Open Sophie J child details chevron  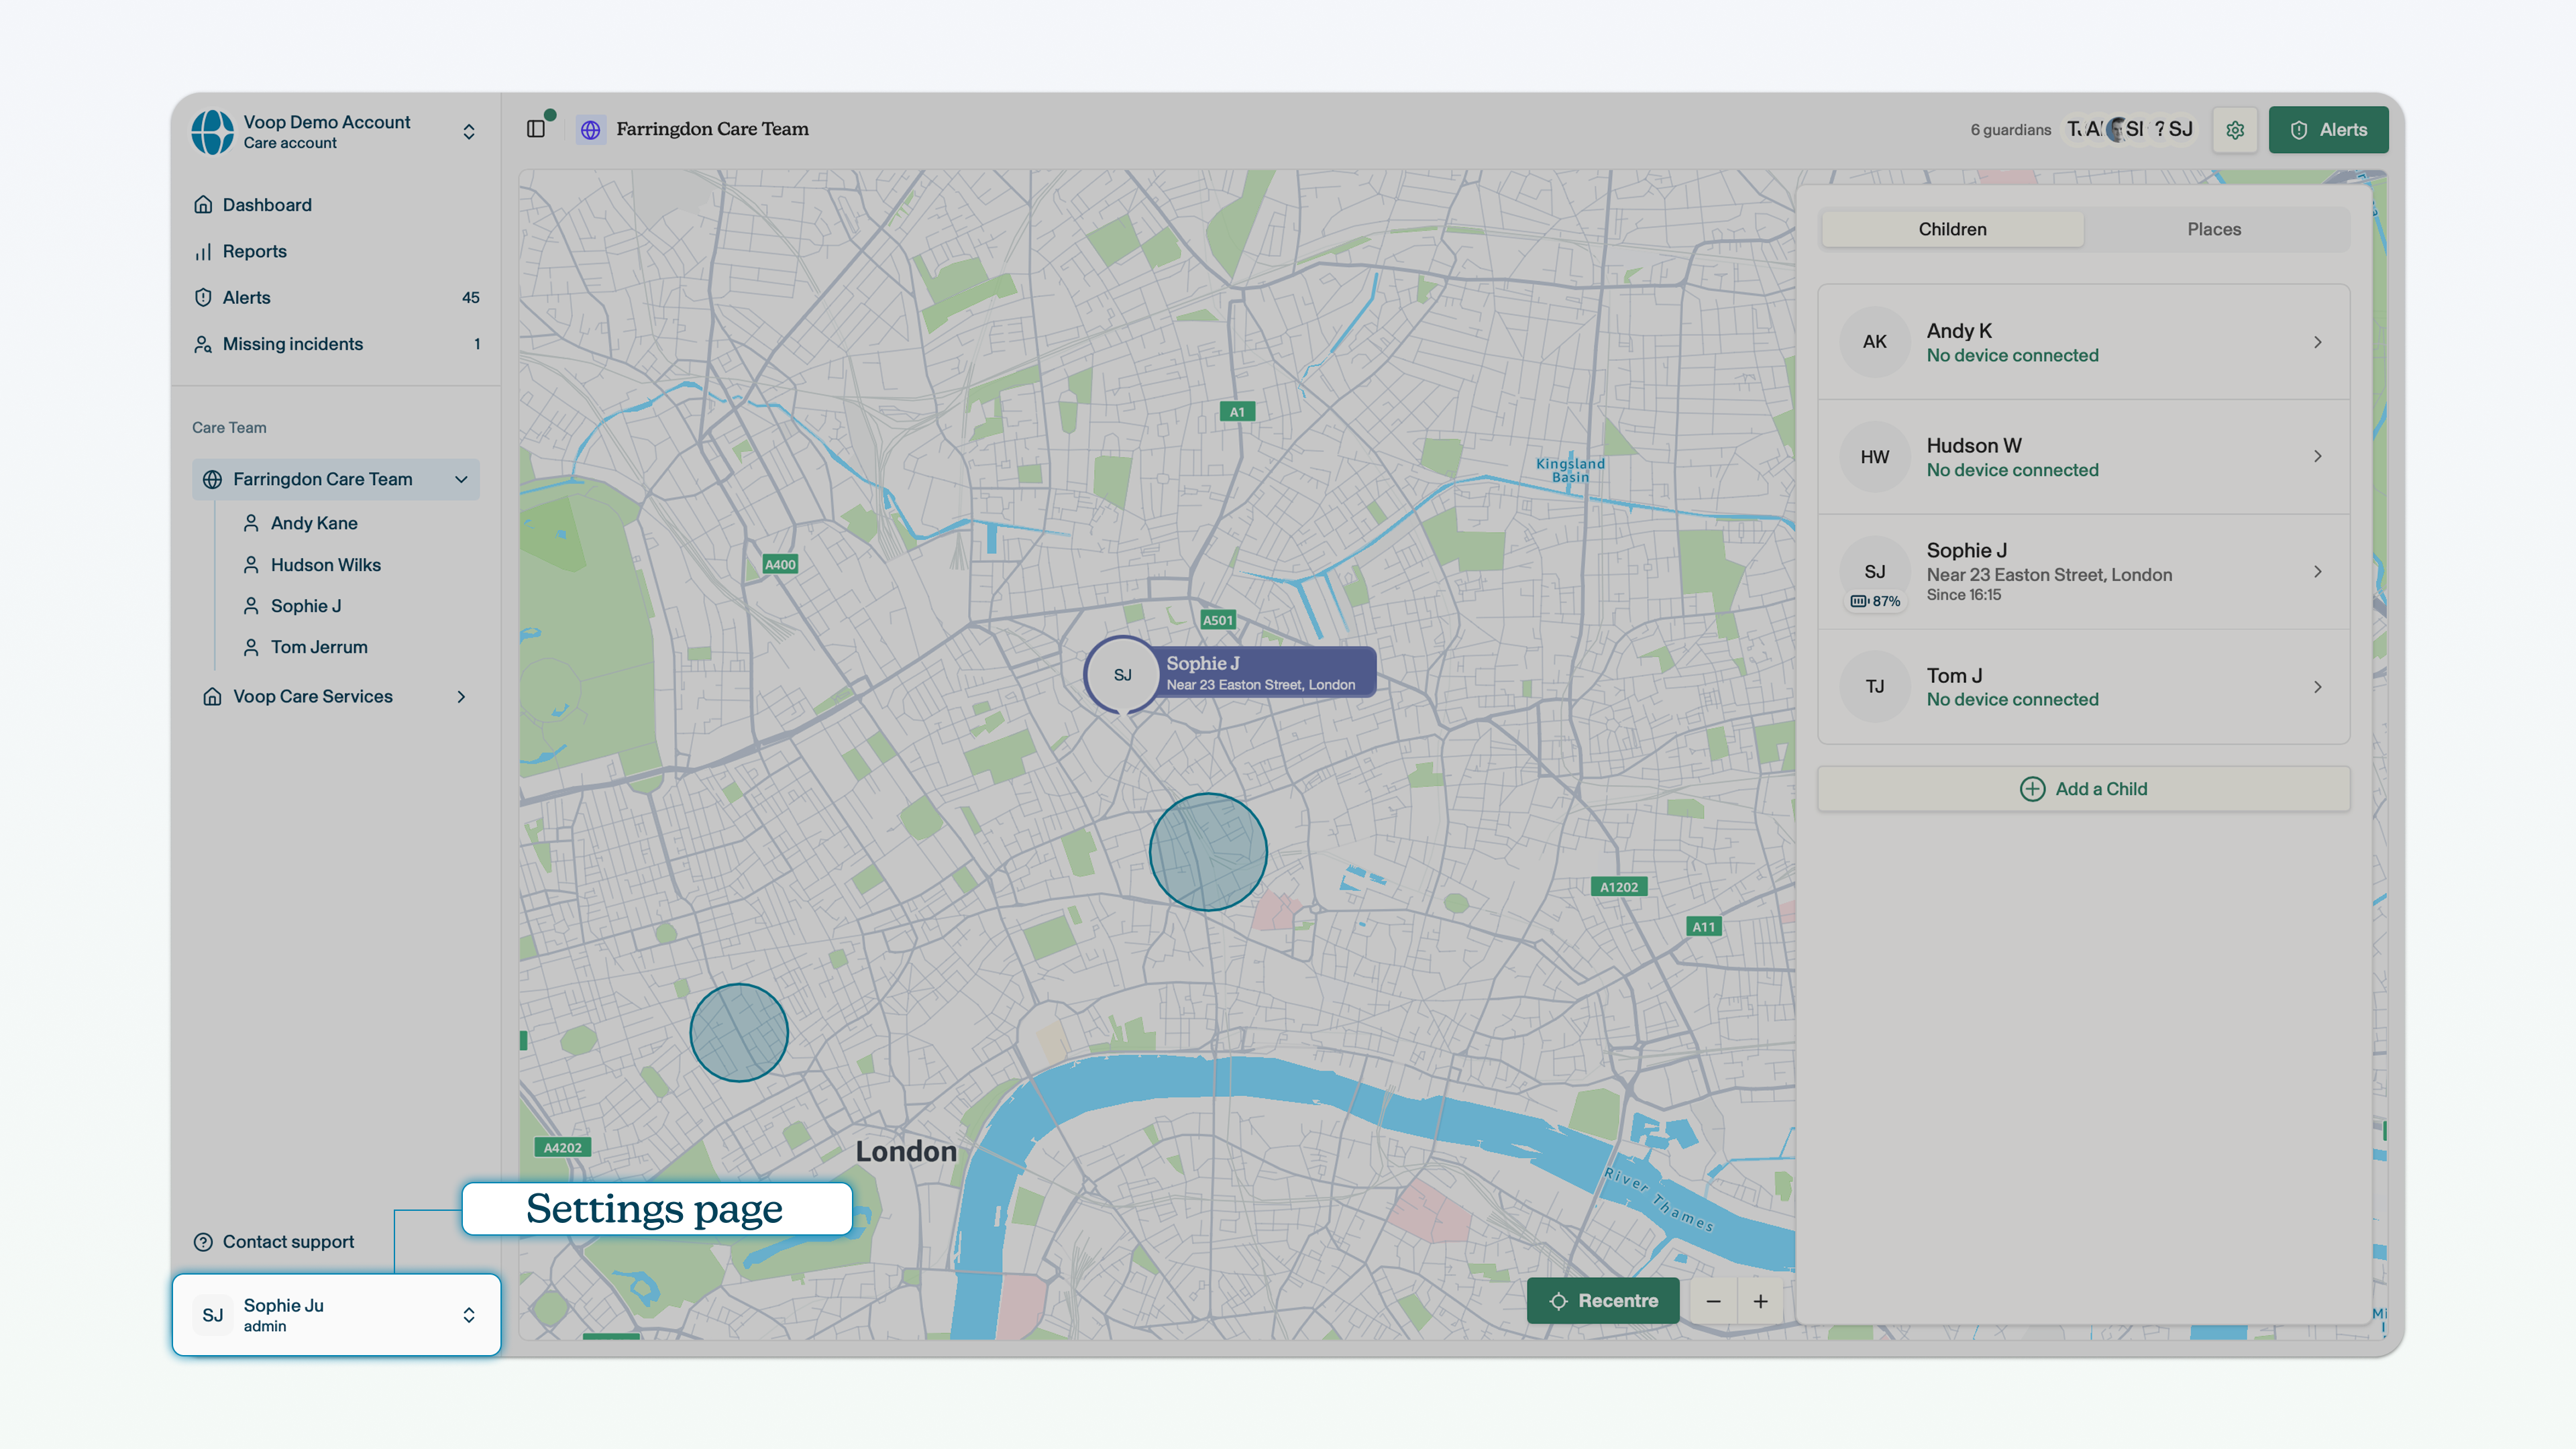pyautogui.click(x=2317, y=571)
